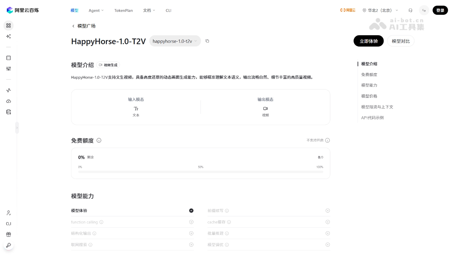Screen dimensions: 454x255
Task: Open the 华北2（北京）region selector
Action: [x=380, y=10]
